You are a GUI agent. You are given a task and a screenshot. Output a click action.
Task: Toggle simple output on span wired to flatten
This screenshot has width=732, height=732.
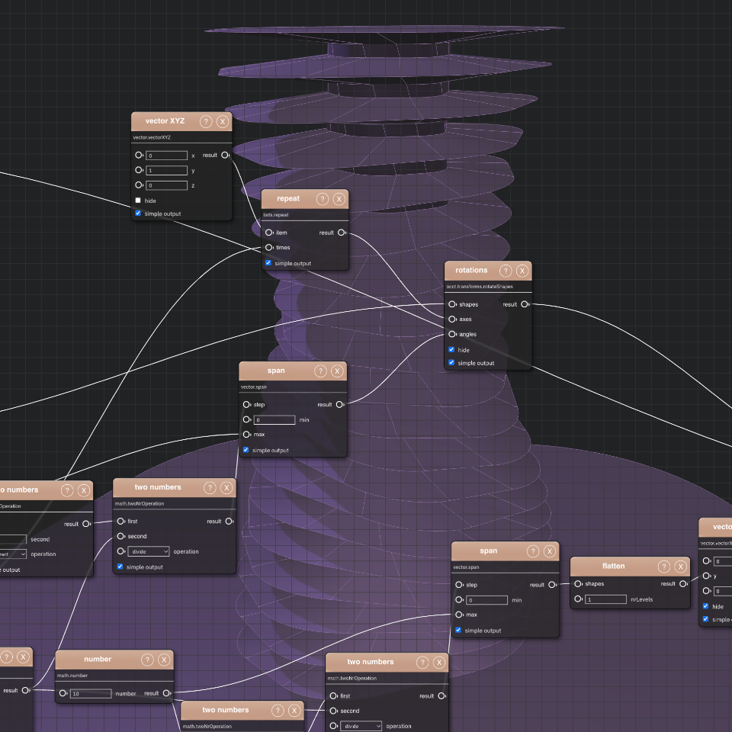pyautogui.click(x=458, y=631)
